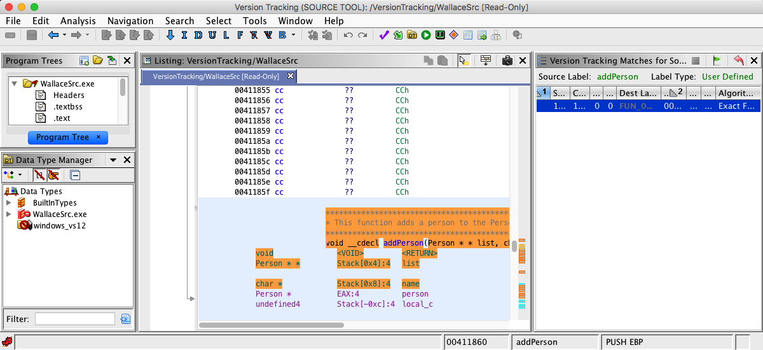The image size is (763, 350).
Task: Open the Data Type Manager dropdown menu arrow
Action: [x=113, y=160]
